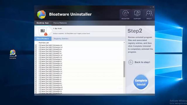Screen dimensions: 187x105
Task: Click the file list scrollbar thumb
Action: [x=124, y=69]
